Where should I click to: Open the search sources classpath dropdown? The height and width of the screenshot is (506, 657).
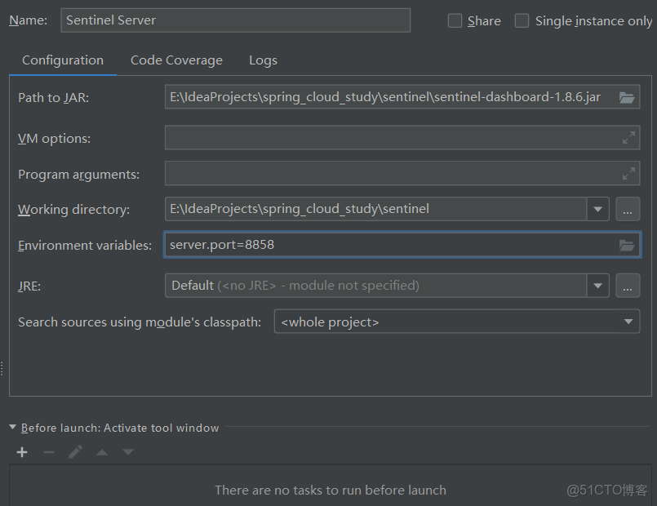point(628,322)
